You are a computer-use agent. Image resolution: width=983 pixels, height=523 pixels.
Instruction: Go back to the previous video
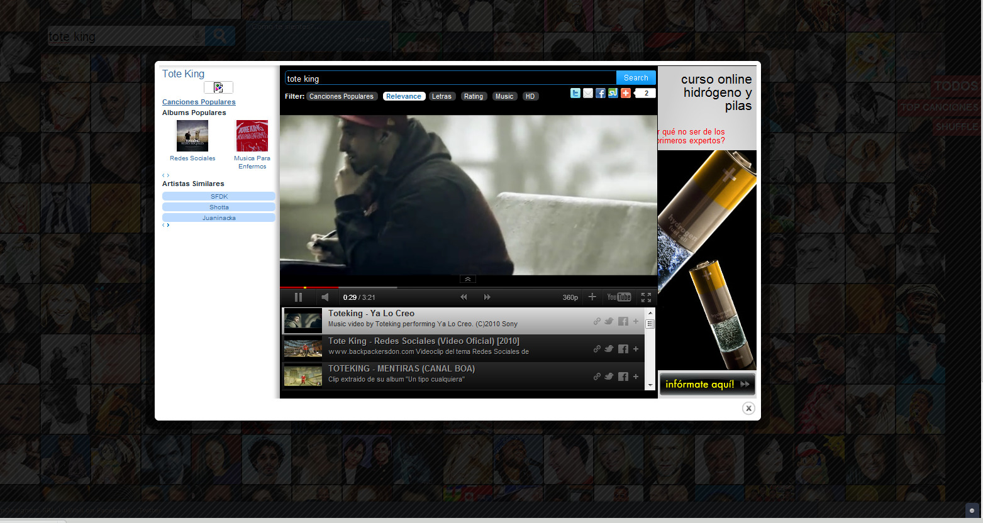click(464, 297)
